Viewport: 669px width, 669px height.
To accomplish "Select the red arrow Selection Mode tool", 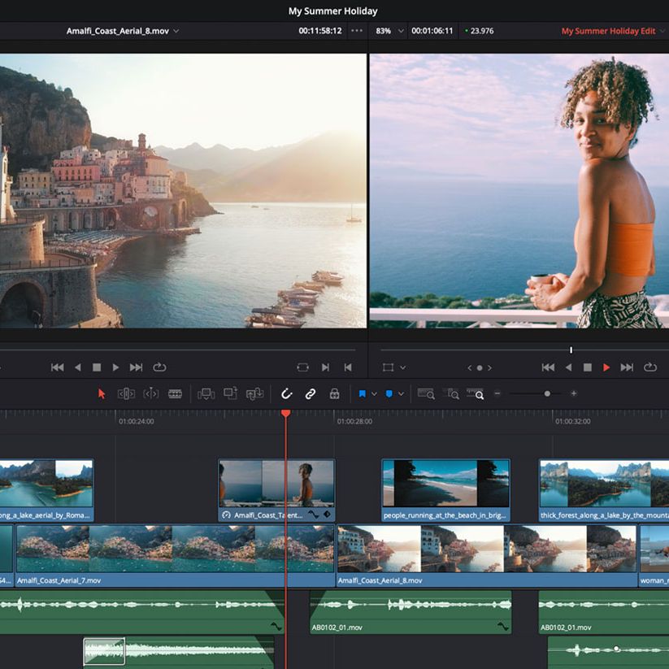I will [x=102, y=393].
